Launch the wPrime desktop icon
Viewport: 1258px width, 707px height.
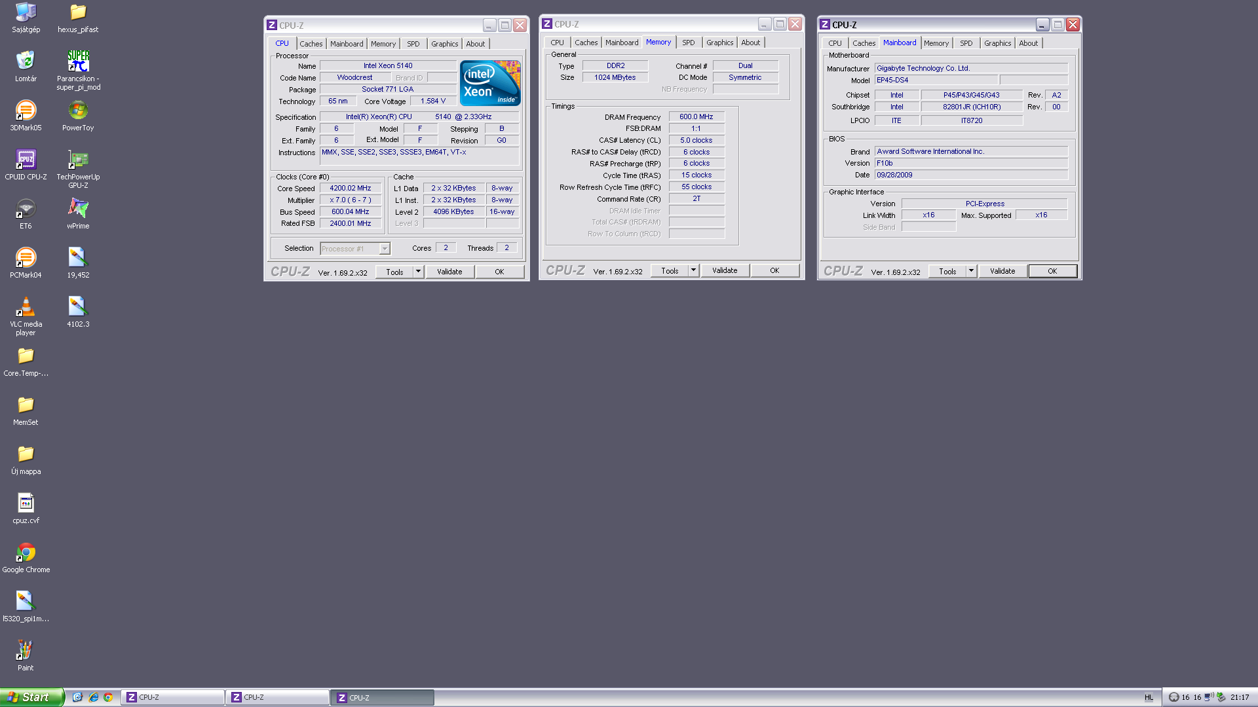pyautogui.click(x=78, y=208)
